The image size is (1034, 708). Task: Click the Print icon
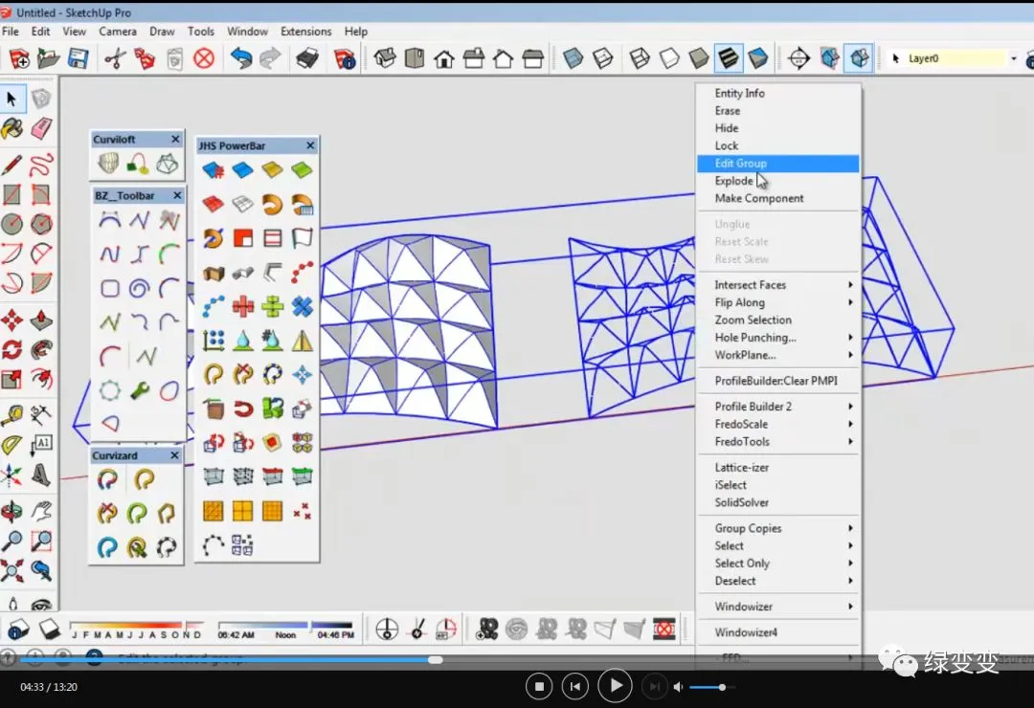coord(306,58)
